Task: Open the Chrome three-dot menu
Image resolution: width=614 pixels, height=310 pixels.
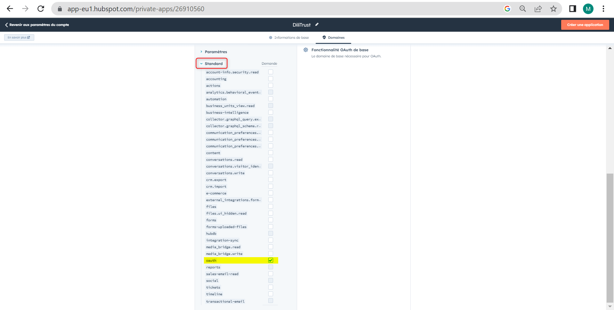Action: (603, 9)
